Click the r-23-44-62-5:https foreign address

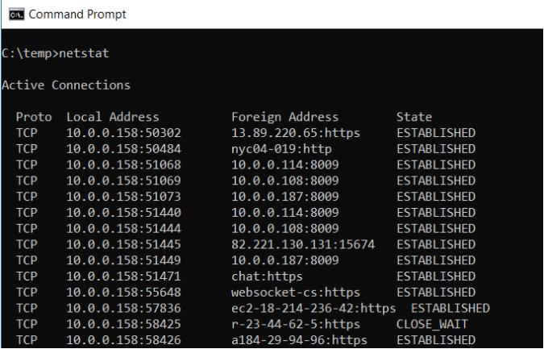point(296,324)
